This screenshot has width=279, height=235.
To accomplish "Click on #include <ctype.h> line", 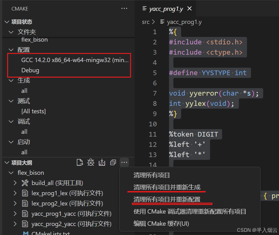I will click(206, 52).
